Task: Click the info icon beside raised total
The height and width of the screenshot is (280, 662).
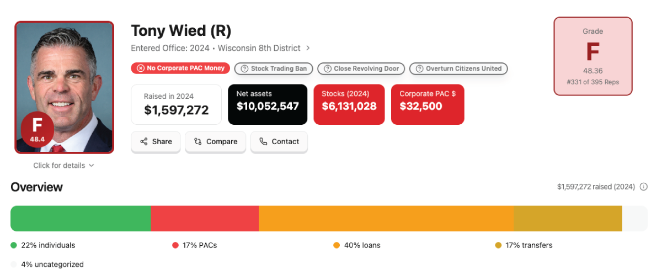Action: click(643, 187)
